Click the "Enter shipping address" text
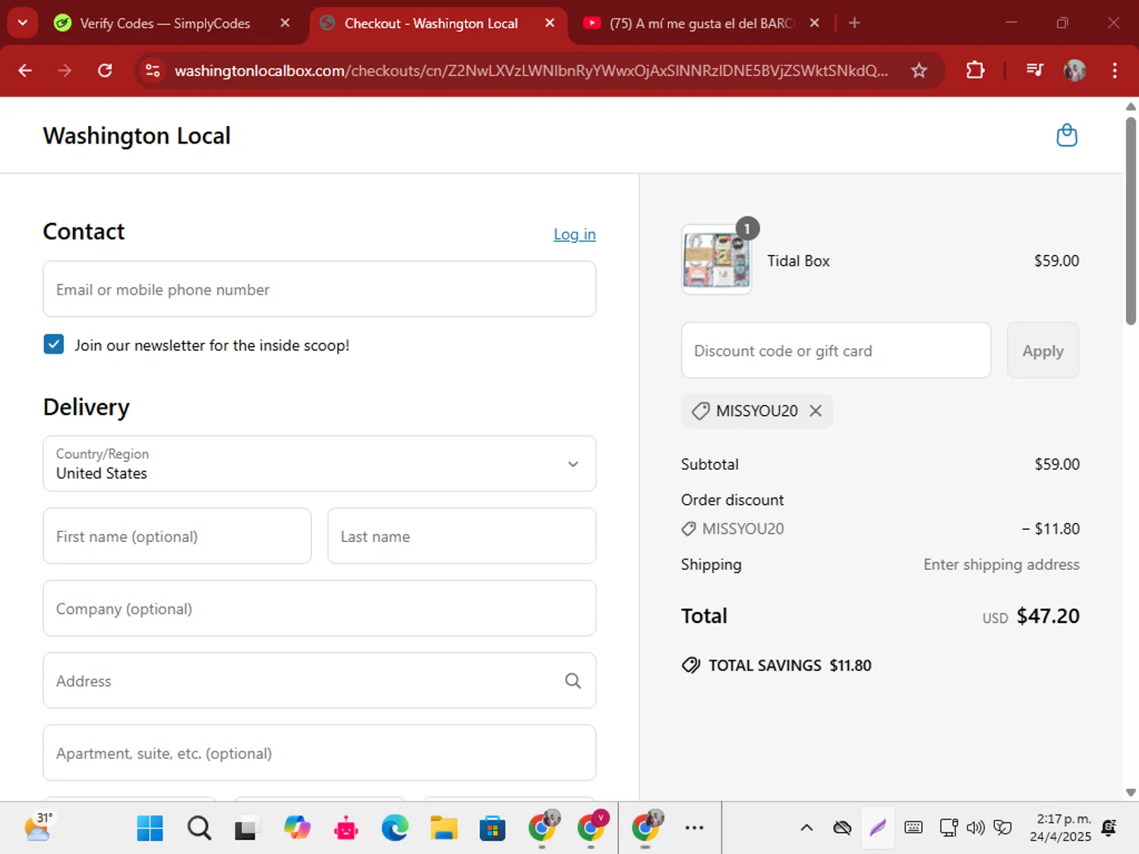Screen dimensions: 1139x854 pyautogui.click(x=1001, y=565)
